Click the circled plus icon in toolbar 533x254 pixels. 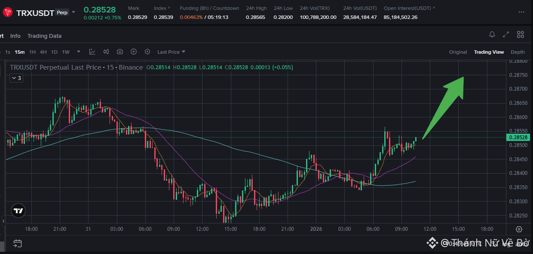click(x=134, y=52)
